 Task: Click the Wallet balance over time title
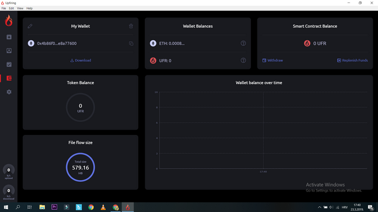259,82
